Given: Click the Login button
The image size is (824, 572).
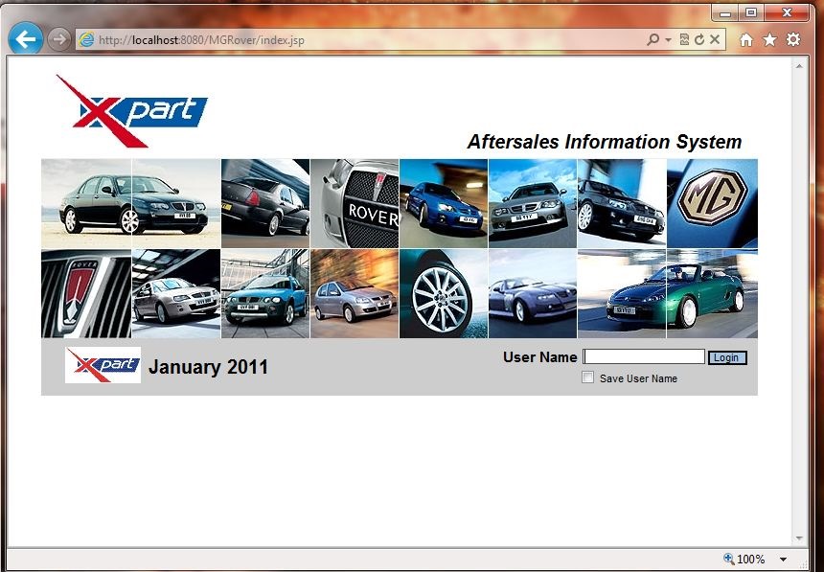Looking at the screenshot, I should 727,357.
